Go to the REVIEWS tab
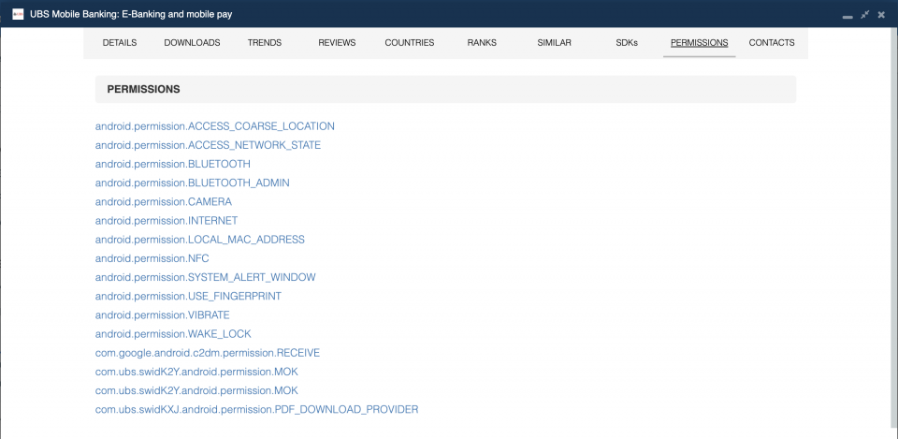Viewport: 898px width, 439px height. 337,42
